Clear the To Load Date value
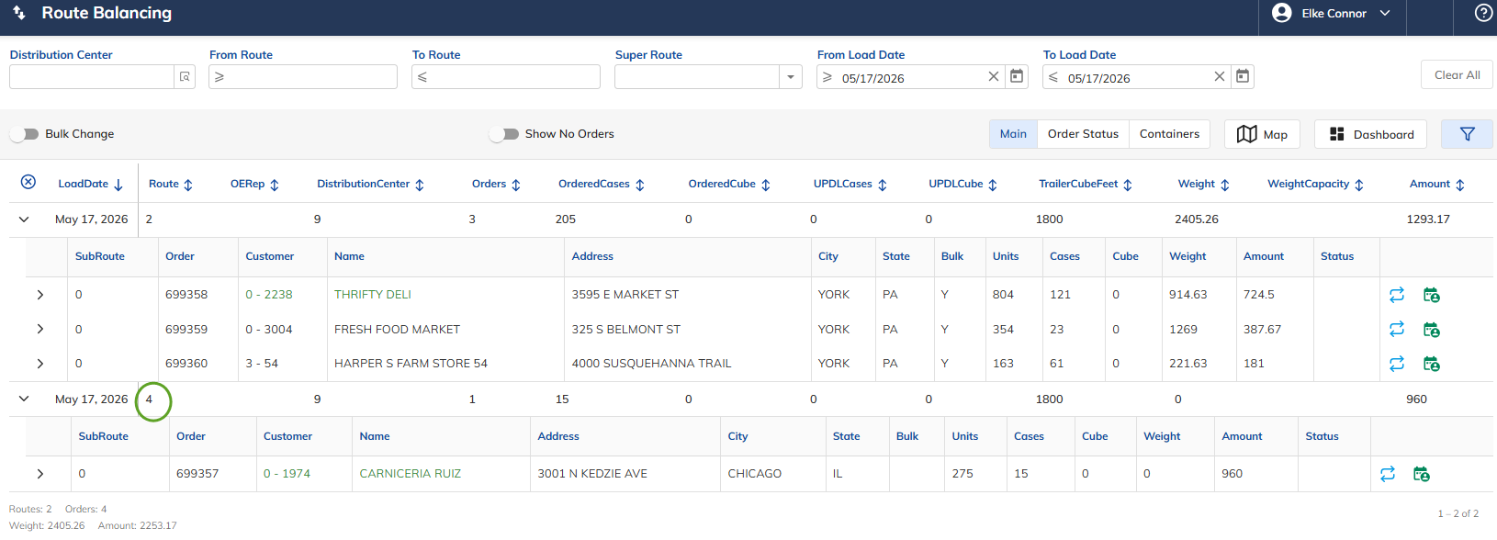 pos(1219,76)
